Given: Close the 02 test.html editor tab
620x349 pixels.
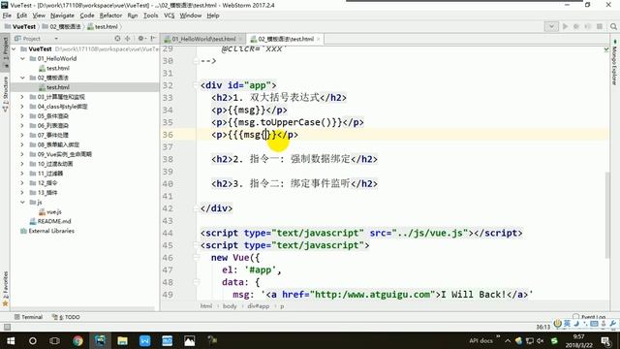Looking at the screenshot, I should coord(319,39).
